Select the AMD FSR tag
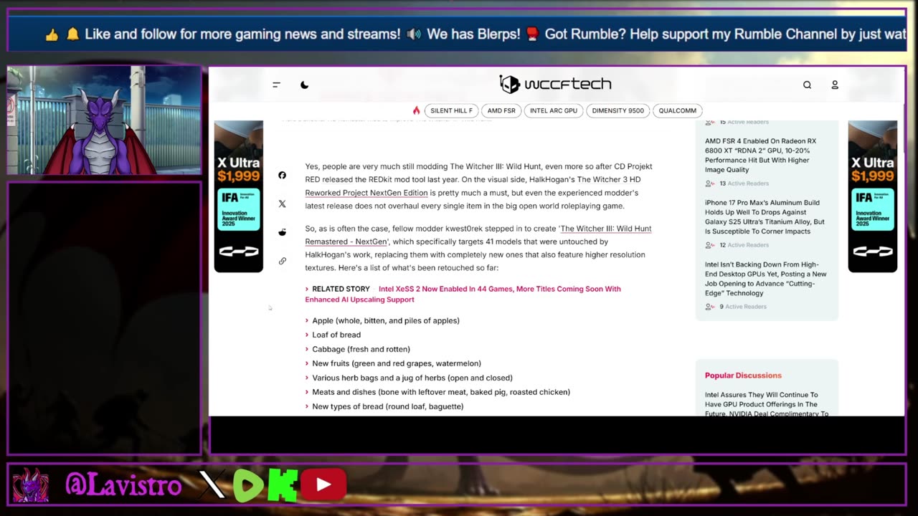Viewport: 918px width, 516px height. pyautogui.click(x=501, y=110)
